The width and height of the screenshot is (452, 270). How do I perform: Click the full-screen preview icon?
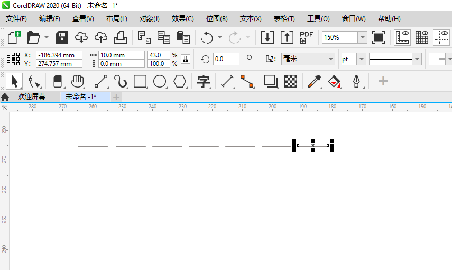click(x=379, y=37)
